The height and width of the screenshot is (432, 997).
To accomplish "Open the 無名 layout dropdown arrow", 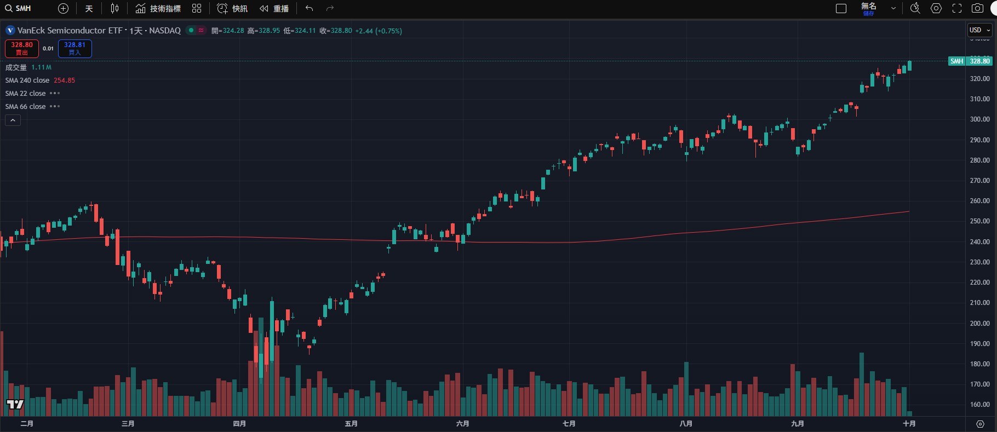I will [x=893, y=8].
